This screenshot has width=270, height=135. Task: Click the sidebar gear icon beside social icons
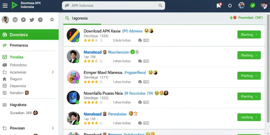(52, 20)
